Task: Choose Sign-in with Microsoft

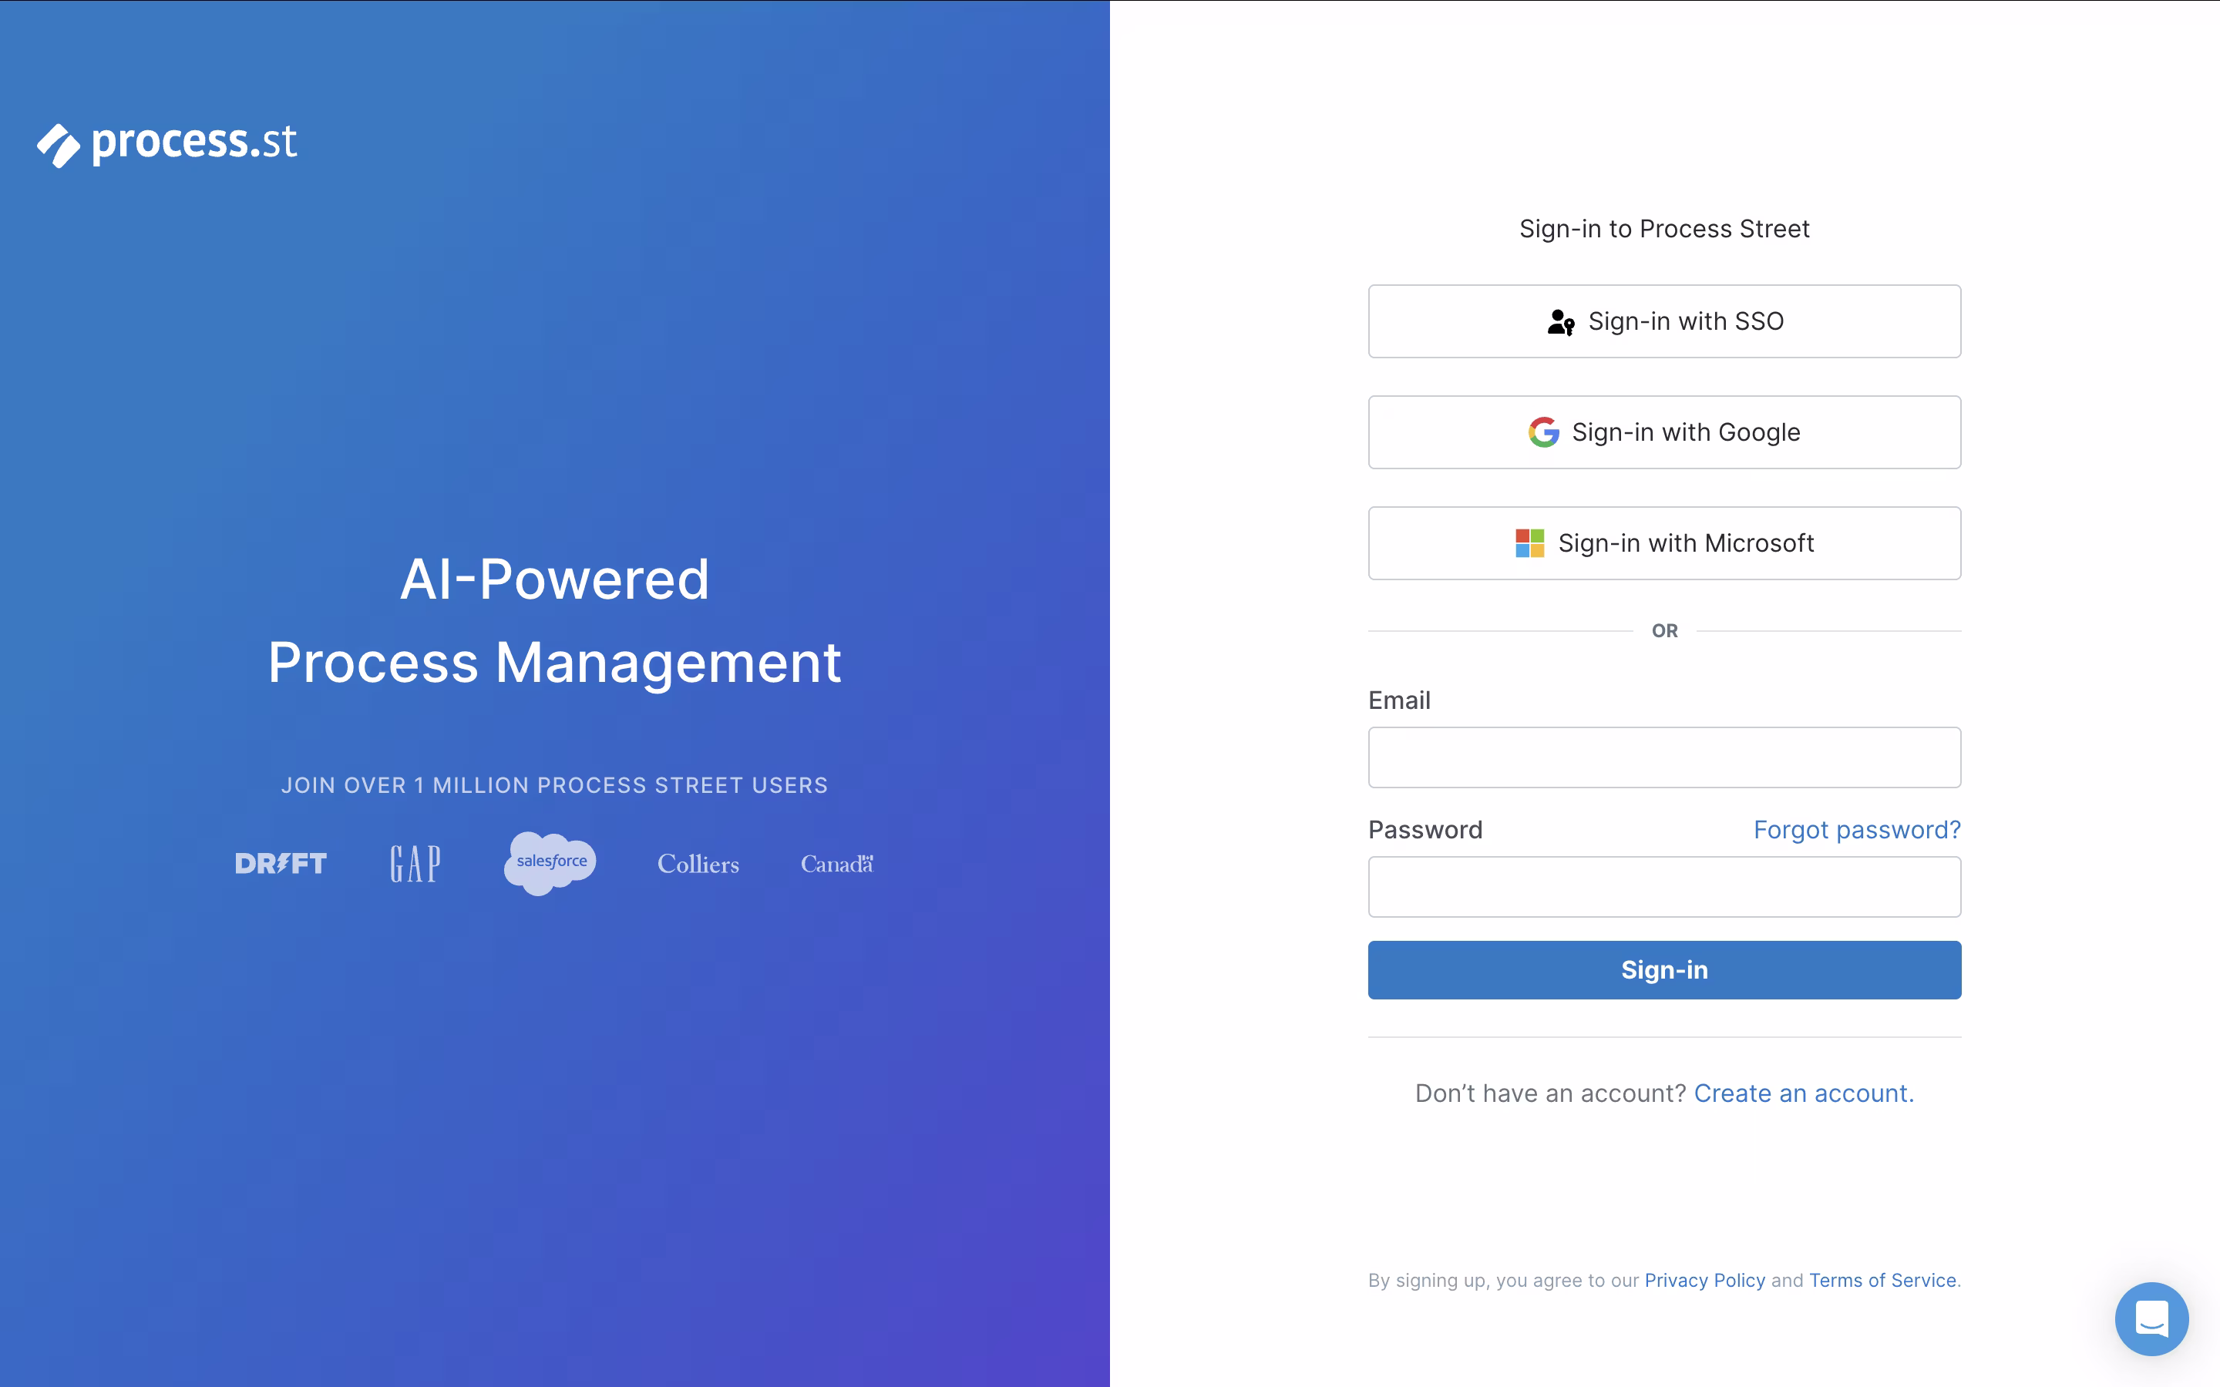Action: click(1664, 543)
